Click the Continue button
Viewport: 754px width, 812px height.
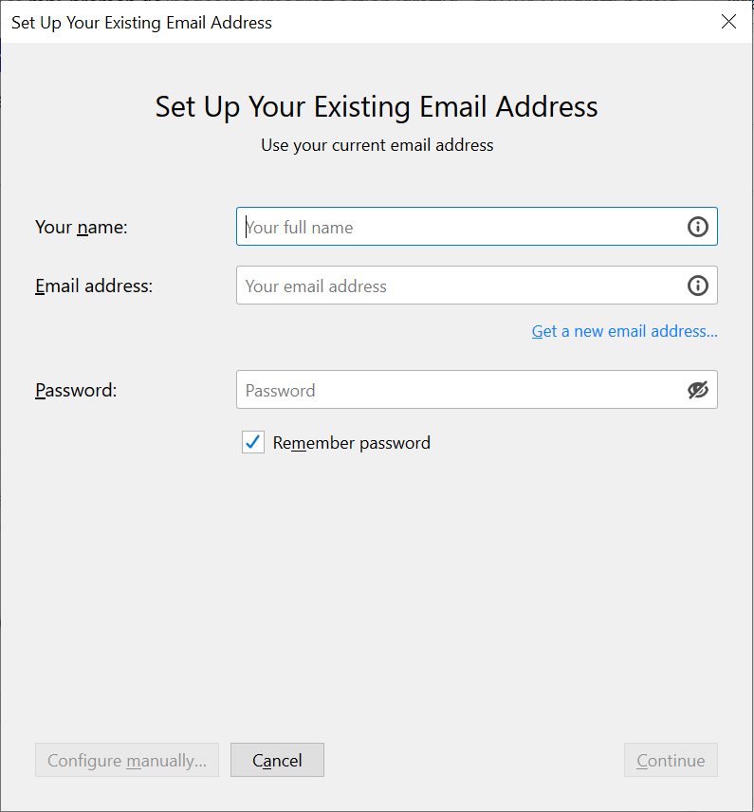point(671,760)
